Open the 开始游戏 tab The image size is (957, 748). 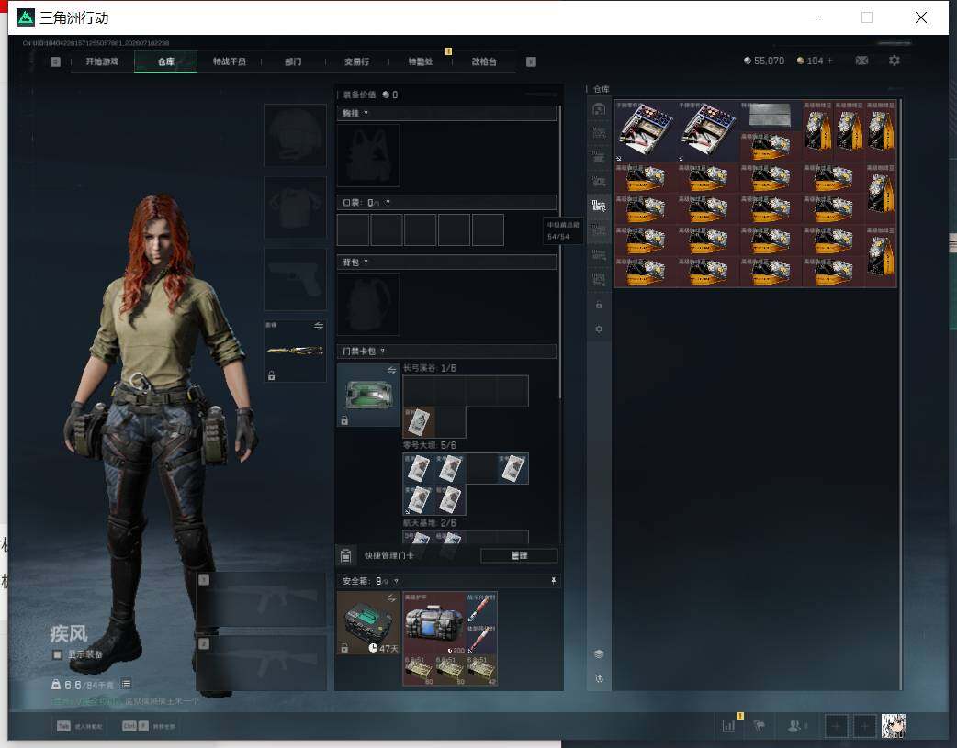102,61
